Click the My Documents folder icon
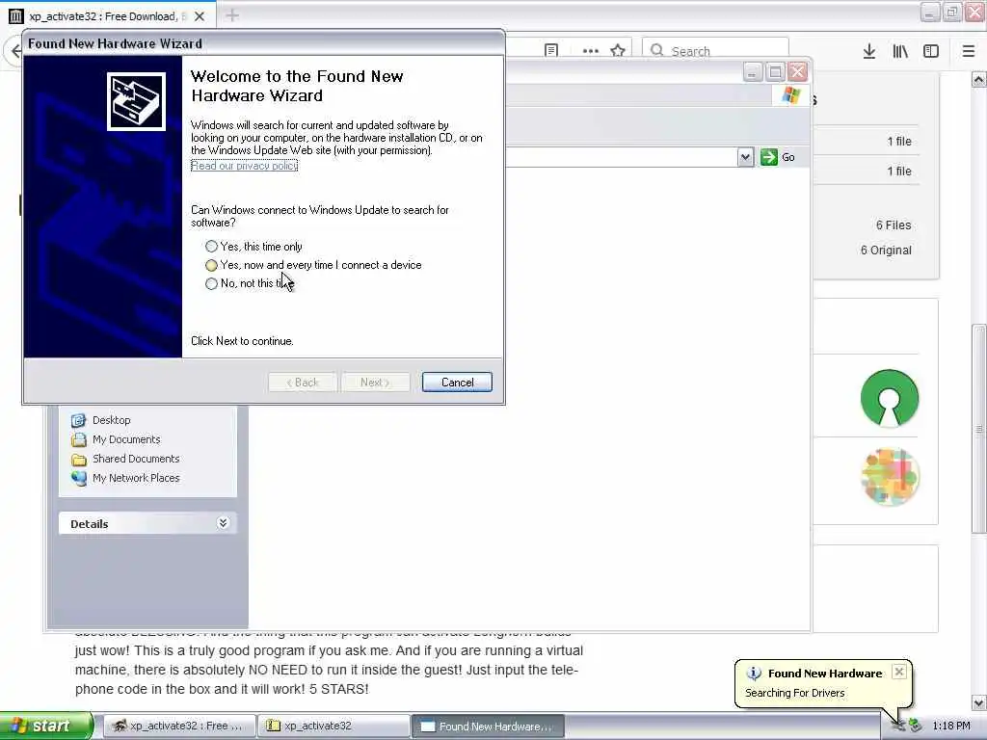This screenshot has height=740, width=987. point(79,439)
